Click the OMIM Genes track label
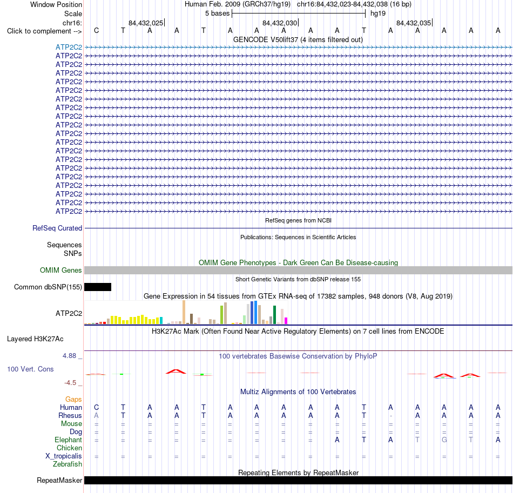The image size is (513, 493). tap(60, 270)
